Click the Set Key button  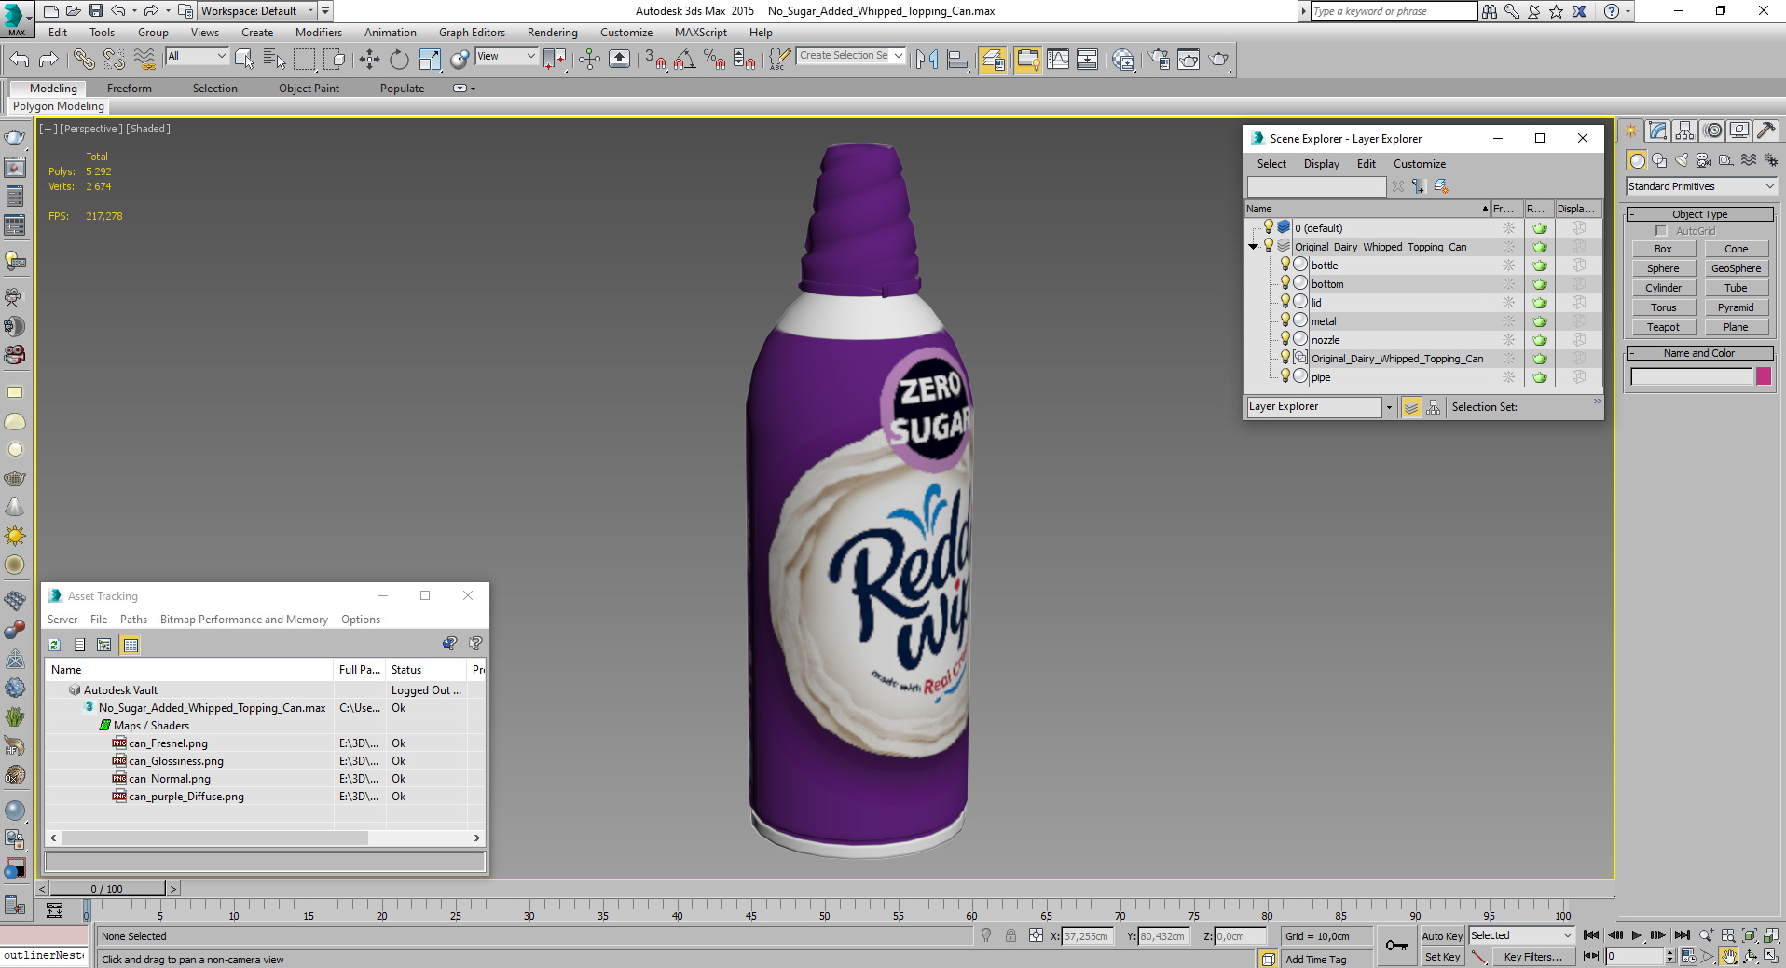click(1442, 957)
